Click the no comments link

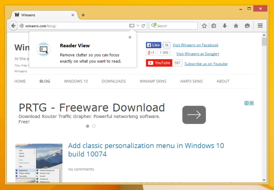point(81,169)
